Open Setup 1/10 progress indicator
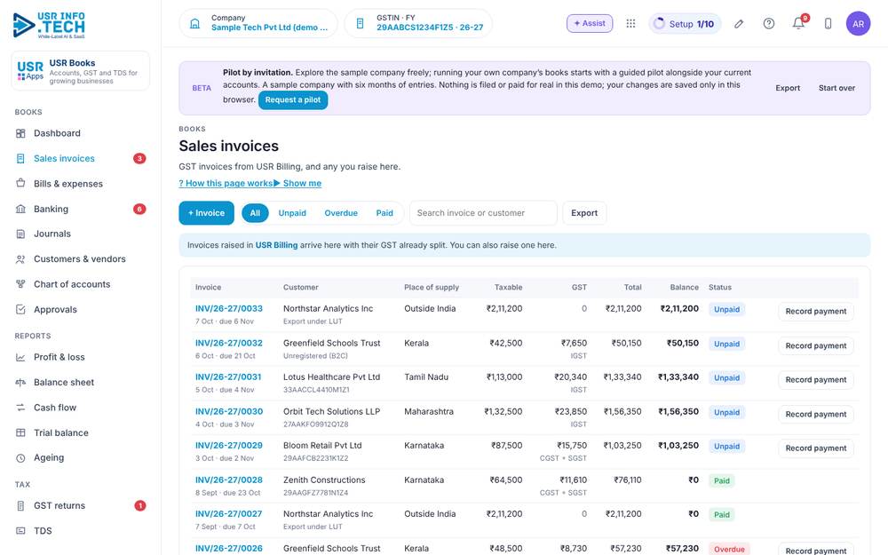Image resolution: width=888 pixels, height=555 pixels. 685,24
